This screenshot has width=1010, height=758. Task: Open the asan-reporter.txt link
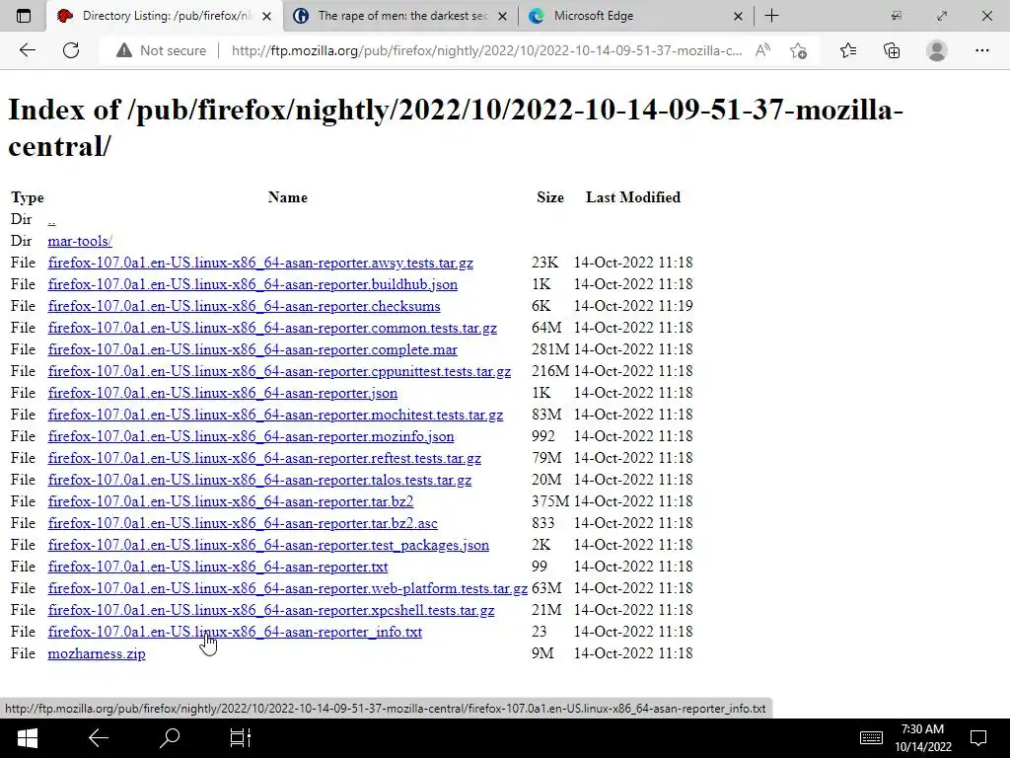[x=218, y=567]
